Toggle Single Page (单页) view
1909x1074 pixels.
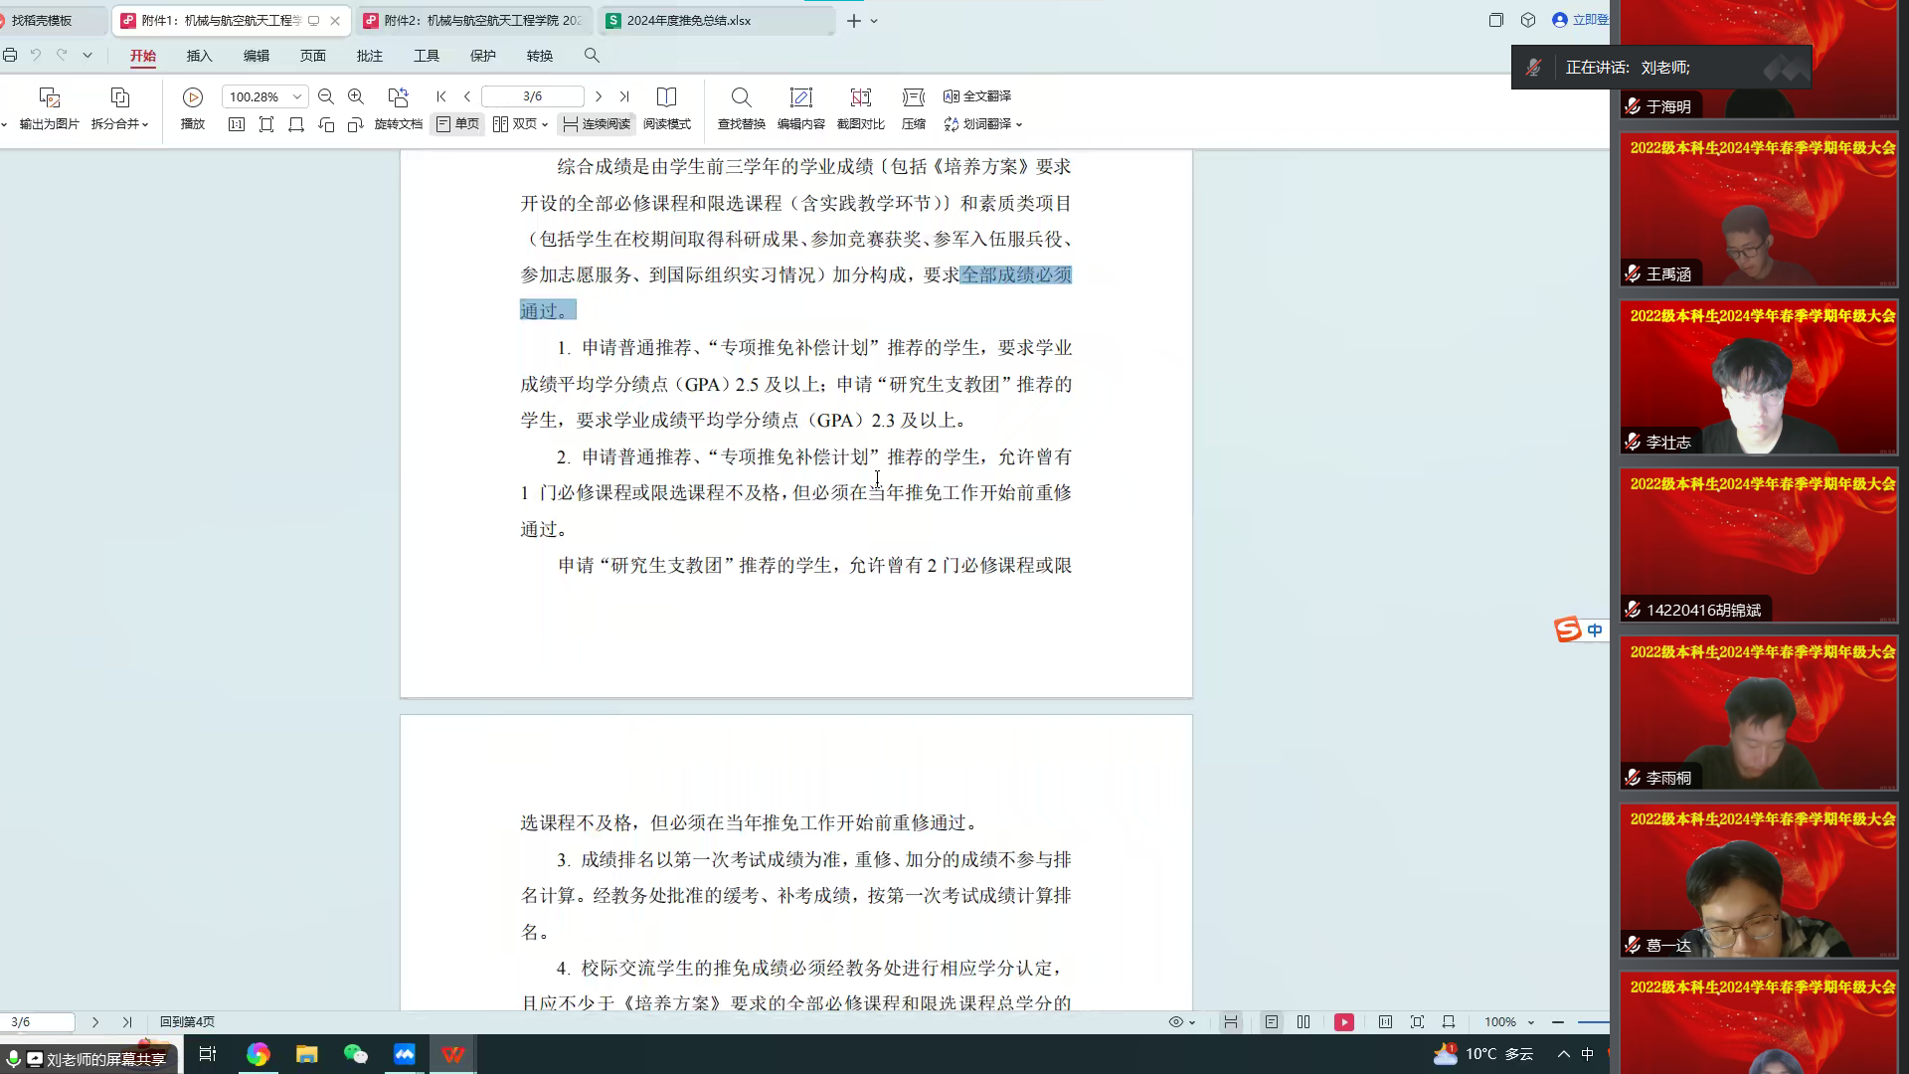coord(457,124)
